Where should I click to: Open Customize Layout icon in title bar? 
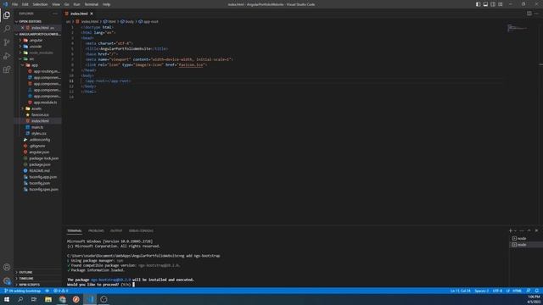point(501,4)
